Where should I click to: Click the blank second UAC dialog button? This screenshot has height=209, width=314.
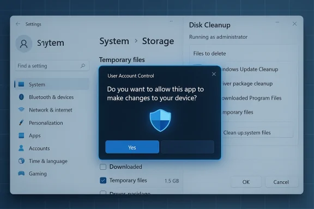pyautogui.click(x=188, y=147)
